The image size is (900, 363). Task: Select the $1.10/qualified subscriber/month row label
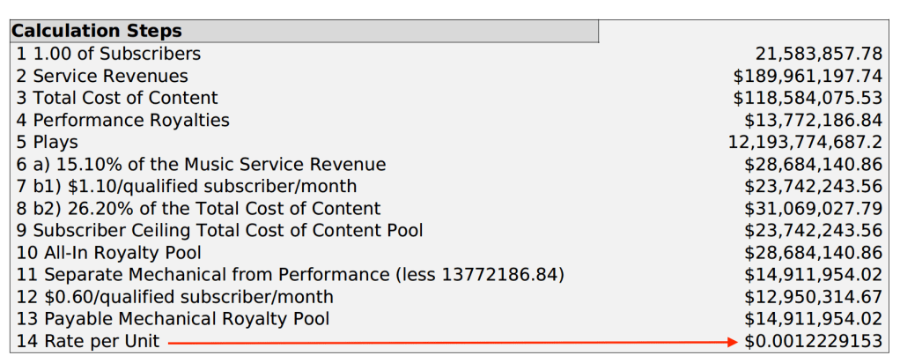187,186
